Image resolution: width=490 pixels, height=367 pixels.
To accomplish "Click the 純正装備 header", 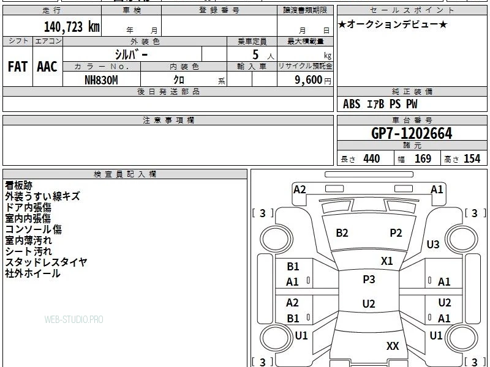I will click(412, 91).
